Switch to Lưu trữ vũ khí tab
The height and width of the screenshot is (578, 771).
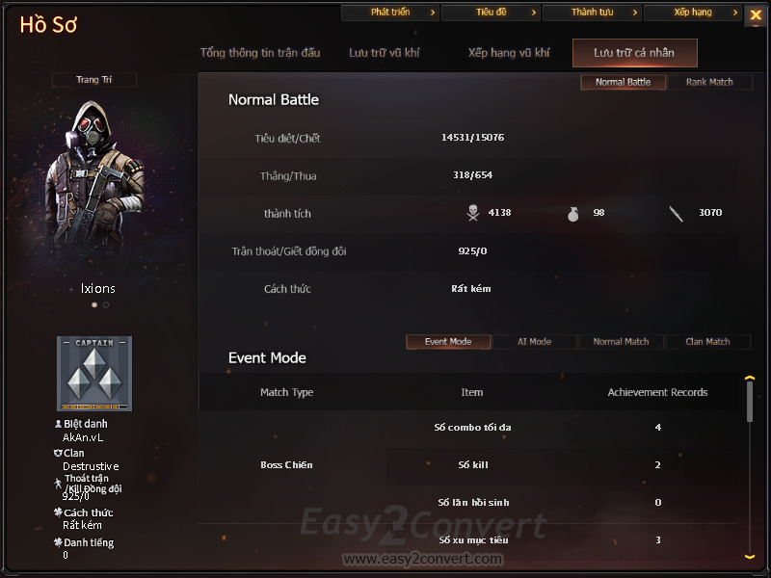(x=384, y=53)
